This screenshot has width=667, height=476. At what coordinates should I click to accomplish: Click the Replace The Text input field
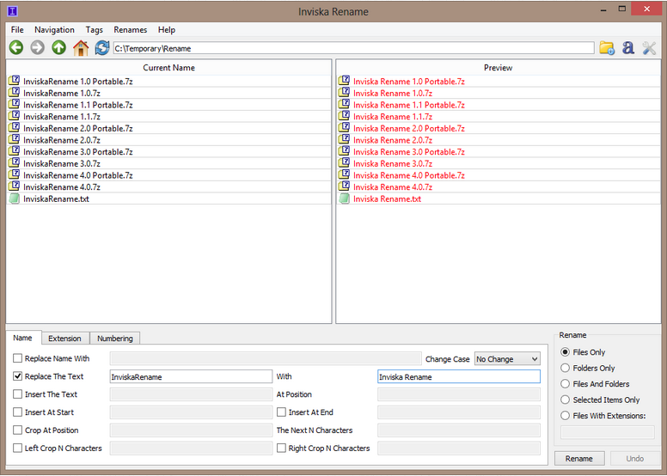[x=191, y=376]
